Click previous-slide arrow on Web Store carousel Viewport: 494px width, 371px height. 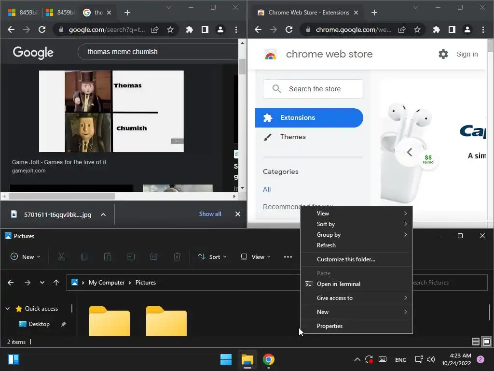(x=409, y=152)
